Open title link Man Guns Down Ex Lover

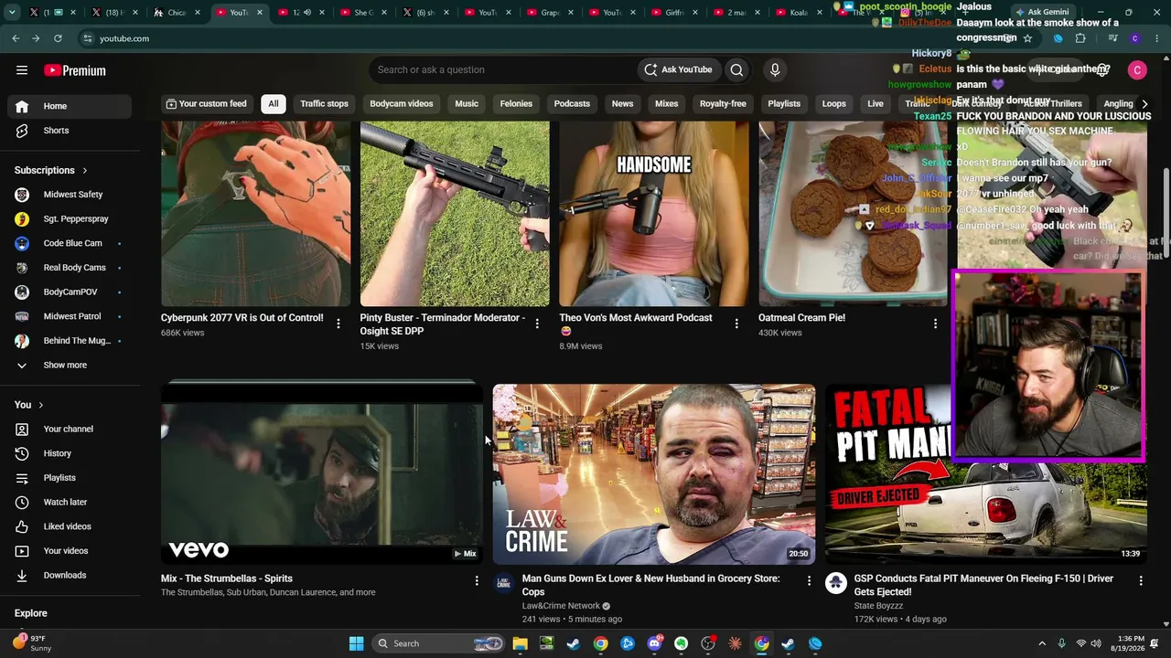click(651, 585)
